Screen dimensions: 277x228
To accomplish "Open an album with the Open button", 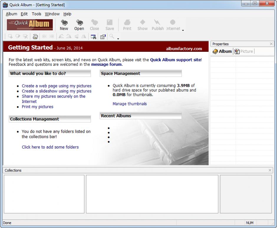I will click(x=79, y=25).
